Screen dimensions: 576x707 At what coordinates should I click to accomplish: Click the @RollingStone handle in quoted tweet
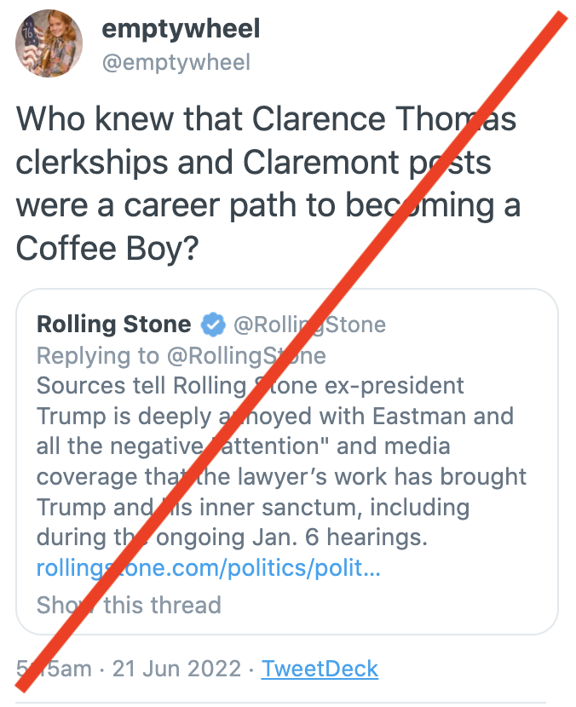(309, 325)
